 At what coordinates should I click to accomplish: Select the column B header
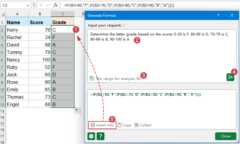[x=40, y=14]
